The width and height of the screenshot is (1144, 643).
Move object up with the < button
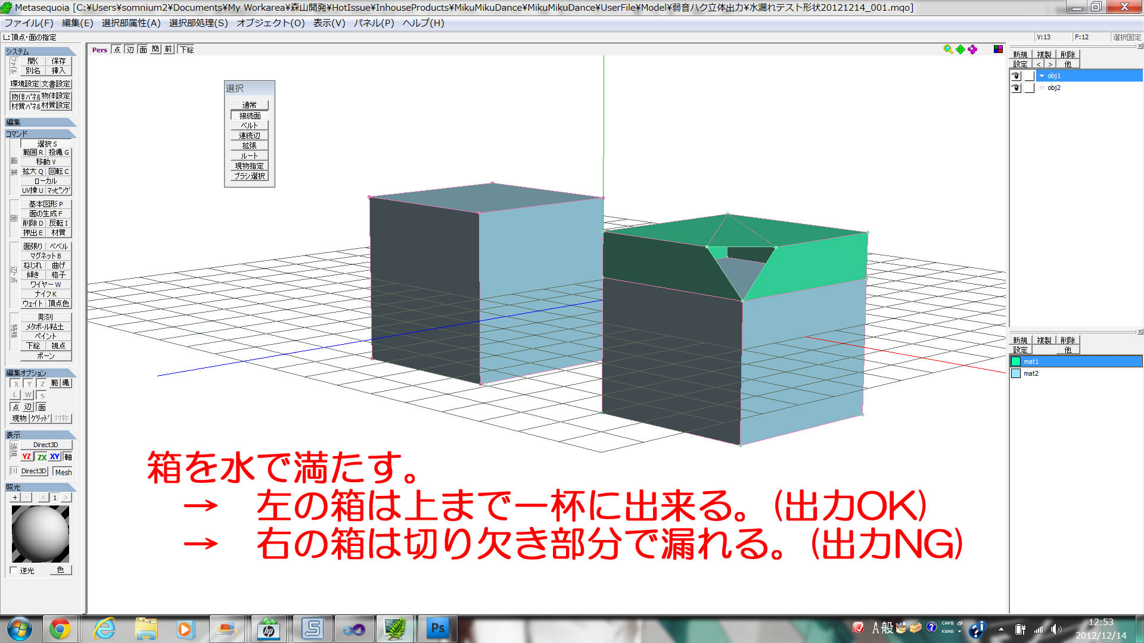pyautogui.click(x=1039, y=64)
